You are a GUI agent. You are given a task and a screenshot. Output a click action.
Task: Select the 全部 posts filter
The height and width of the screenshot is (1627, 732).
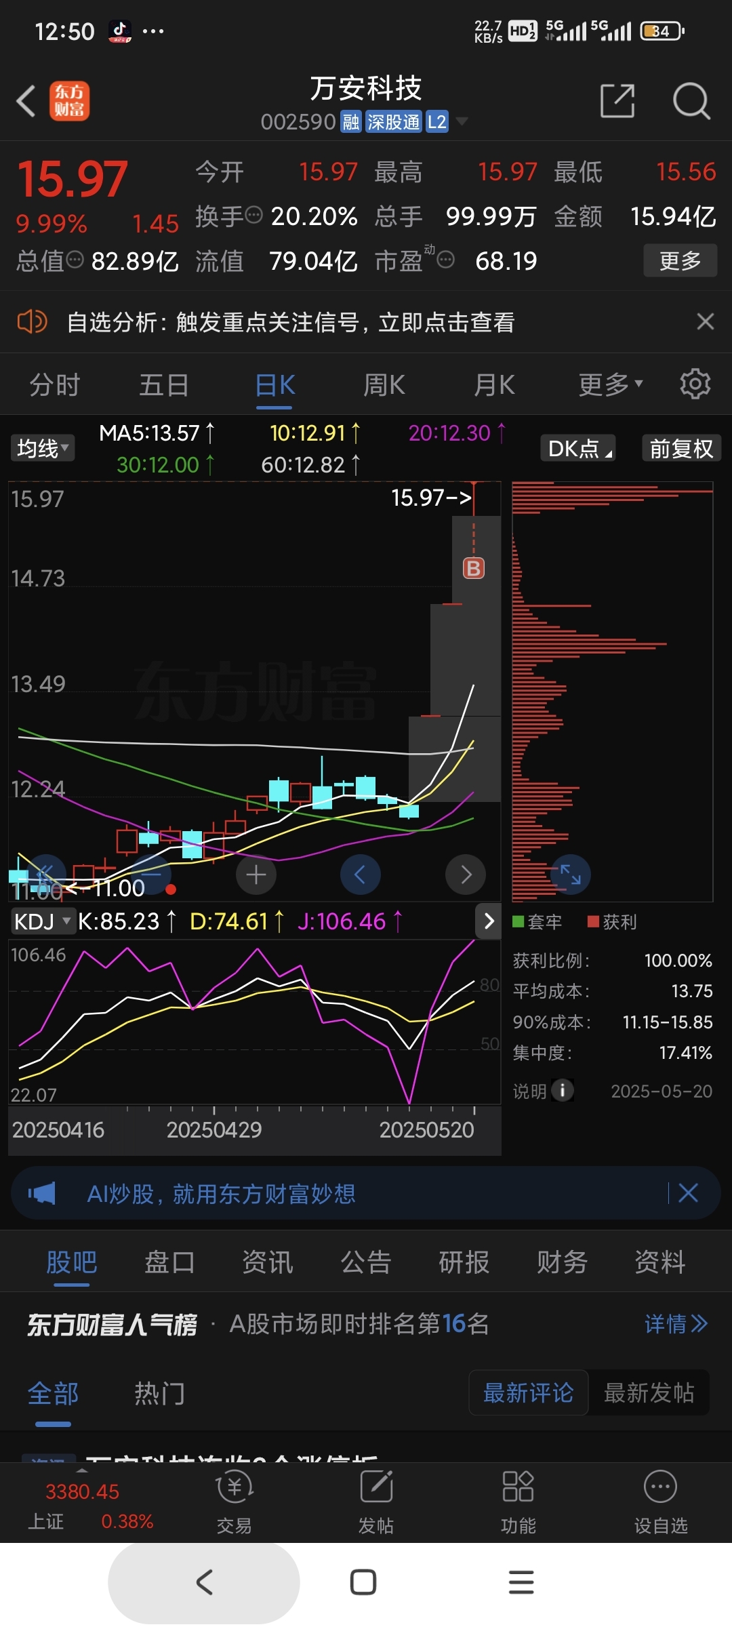coord(53,1394)
